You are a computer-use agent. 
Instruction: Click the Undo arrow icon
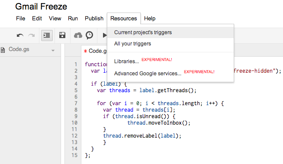pyautogui.click(x=20, y=35)
